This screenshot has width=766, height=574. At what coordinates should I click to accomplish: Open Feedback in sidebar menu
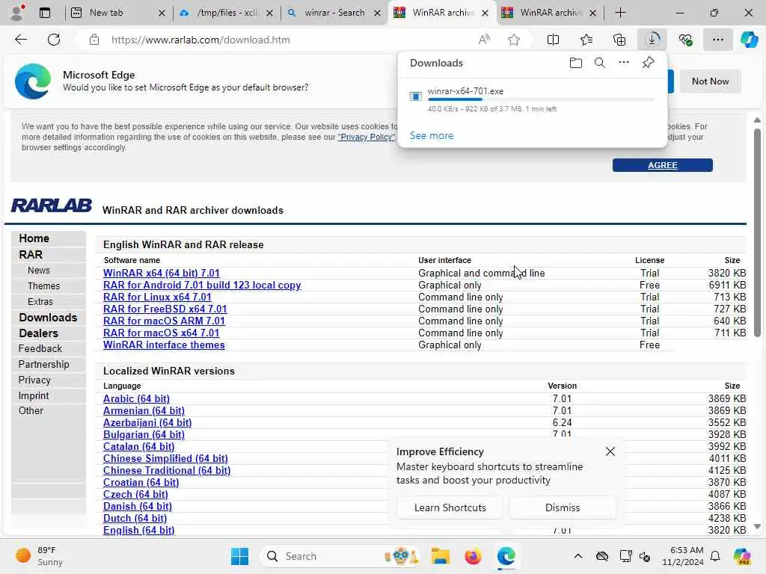tap(40, 348)
